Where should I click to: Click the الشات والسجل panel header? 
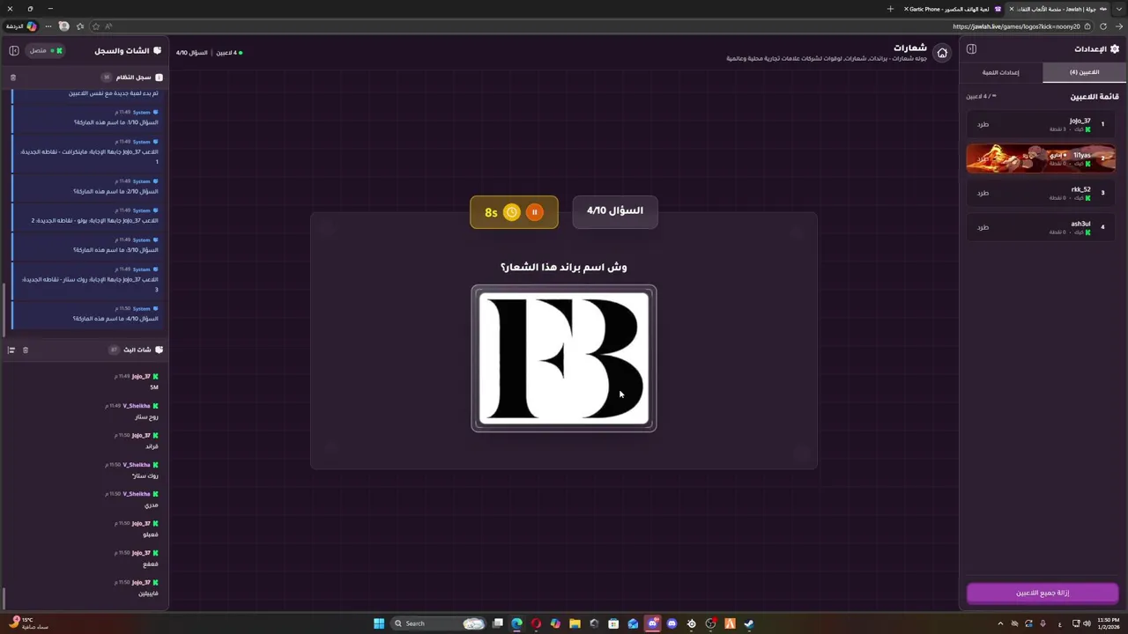[128, 50]
